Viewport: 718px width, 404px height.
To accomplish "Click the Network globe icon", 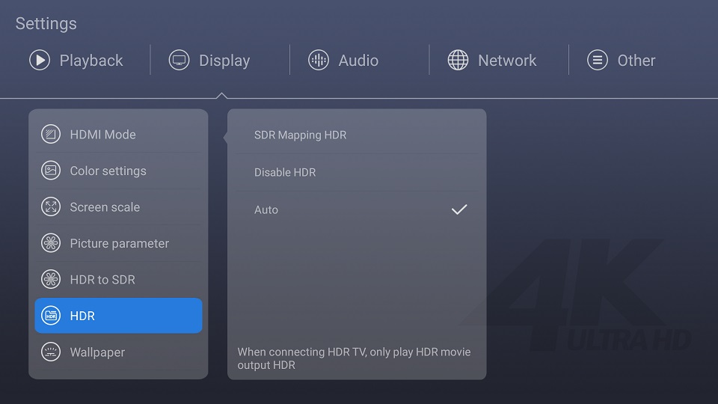I will (458, 60).
